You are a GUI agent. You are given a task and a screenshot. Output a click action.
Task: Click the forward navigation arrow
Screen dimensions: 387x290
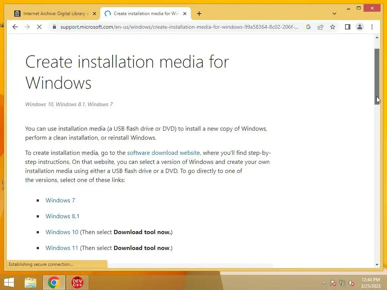coord(27,27)
